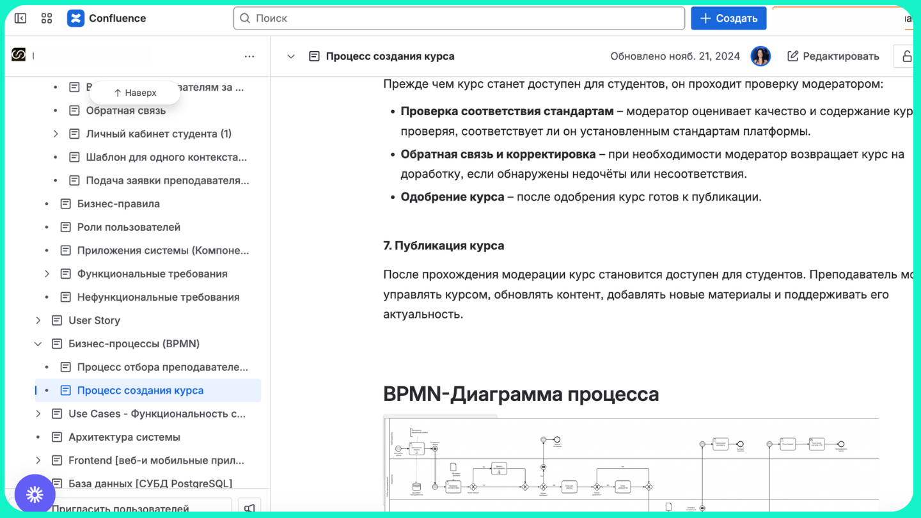The image size is (921, 518).
Task: Open Frontend [веб-и мобильные прил... page
Action: [x=156, y=460]
